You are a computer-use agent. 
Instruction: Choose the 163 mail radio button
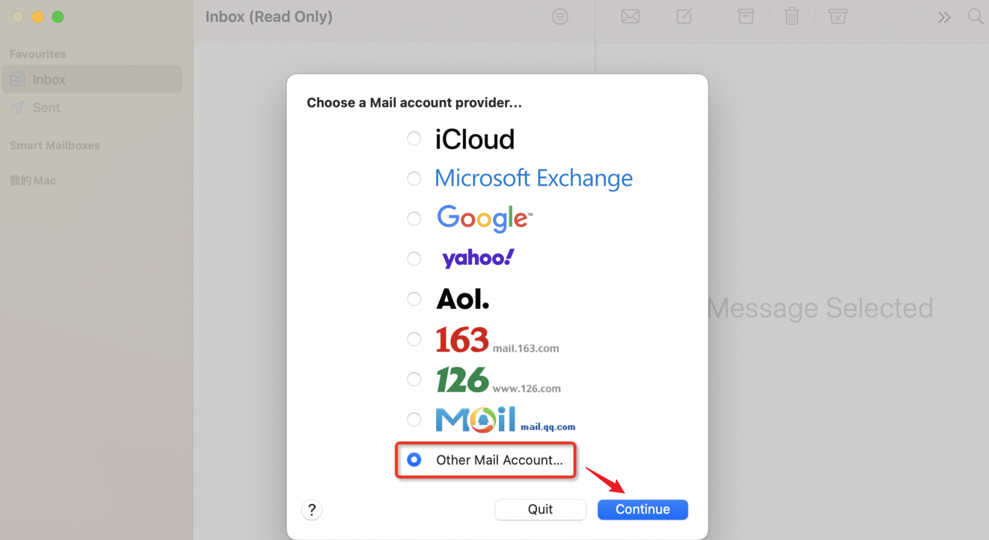coord(414,339)
